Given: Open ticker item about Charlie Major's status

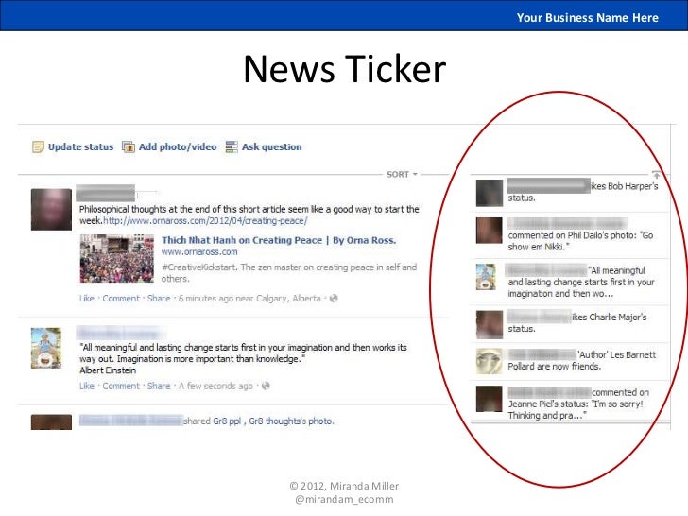Looking at the screenshot, I should click(571, 323).
